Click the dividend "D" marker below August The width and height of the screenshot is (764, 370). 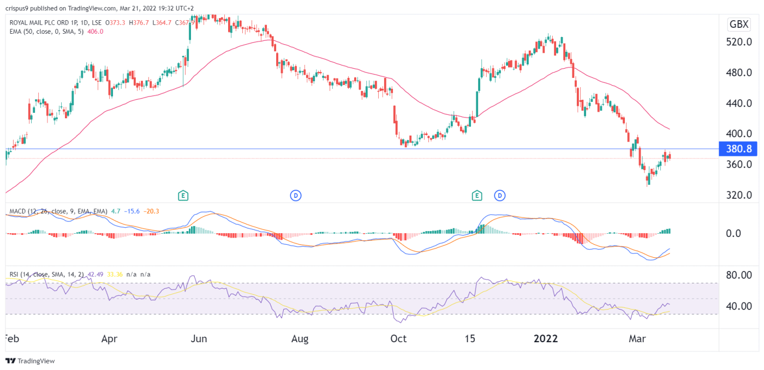tap(295, 195)
